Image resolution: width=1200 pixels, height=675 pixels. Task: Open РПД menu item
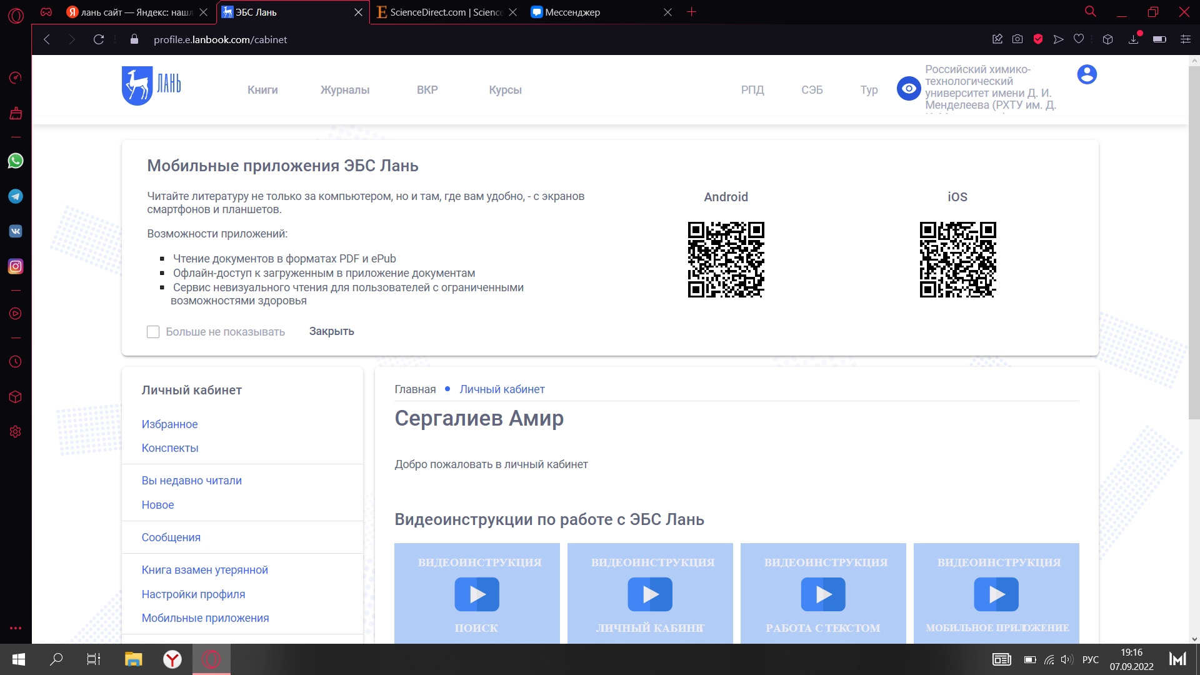pos(752,90)
